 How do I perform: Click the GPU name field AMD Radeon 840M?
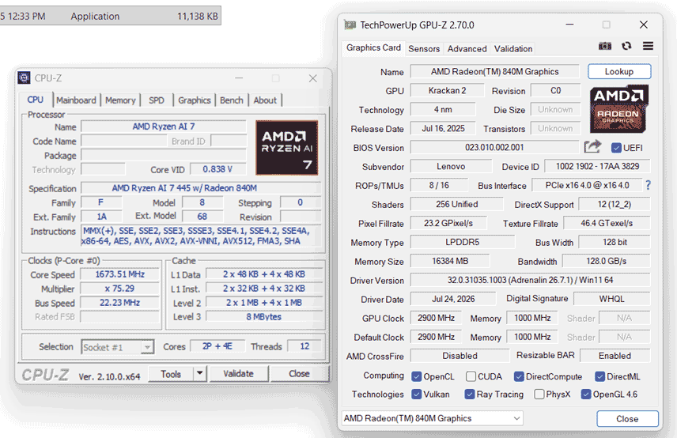click(x=495, y=72)
